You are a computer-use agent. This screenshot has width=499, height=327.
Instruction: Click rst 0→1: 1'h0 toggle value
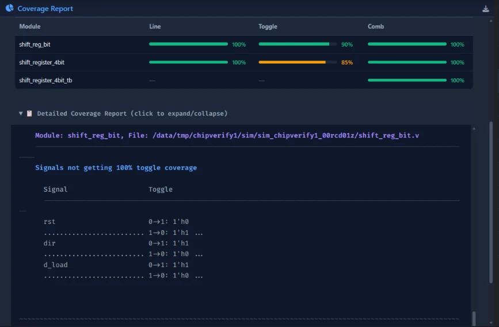click(x=169, y=221)
